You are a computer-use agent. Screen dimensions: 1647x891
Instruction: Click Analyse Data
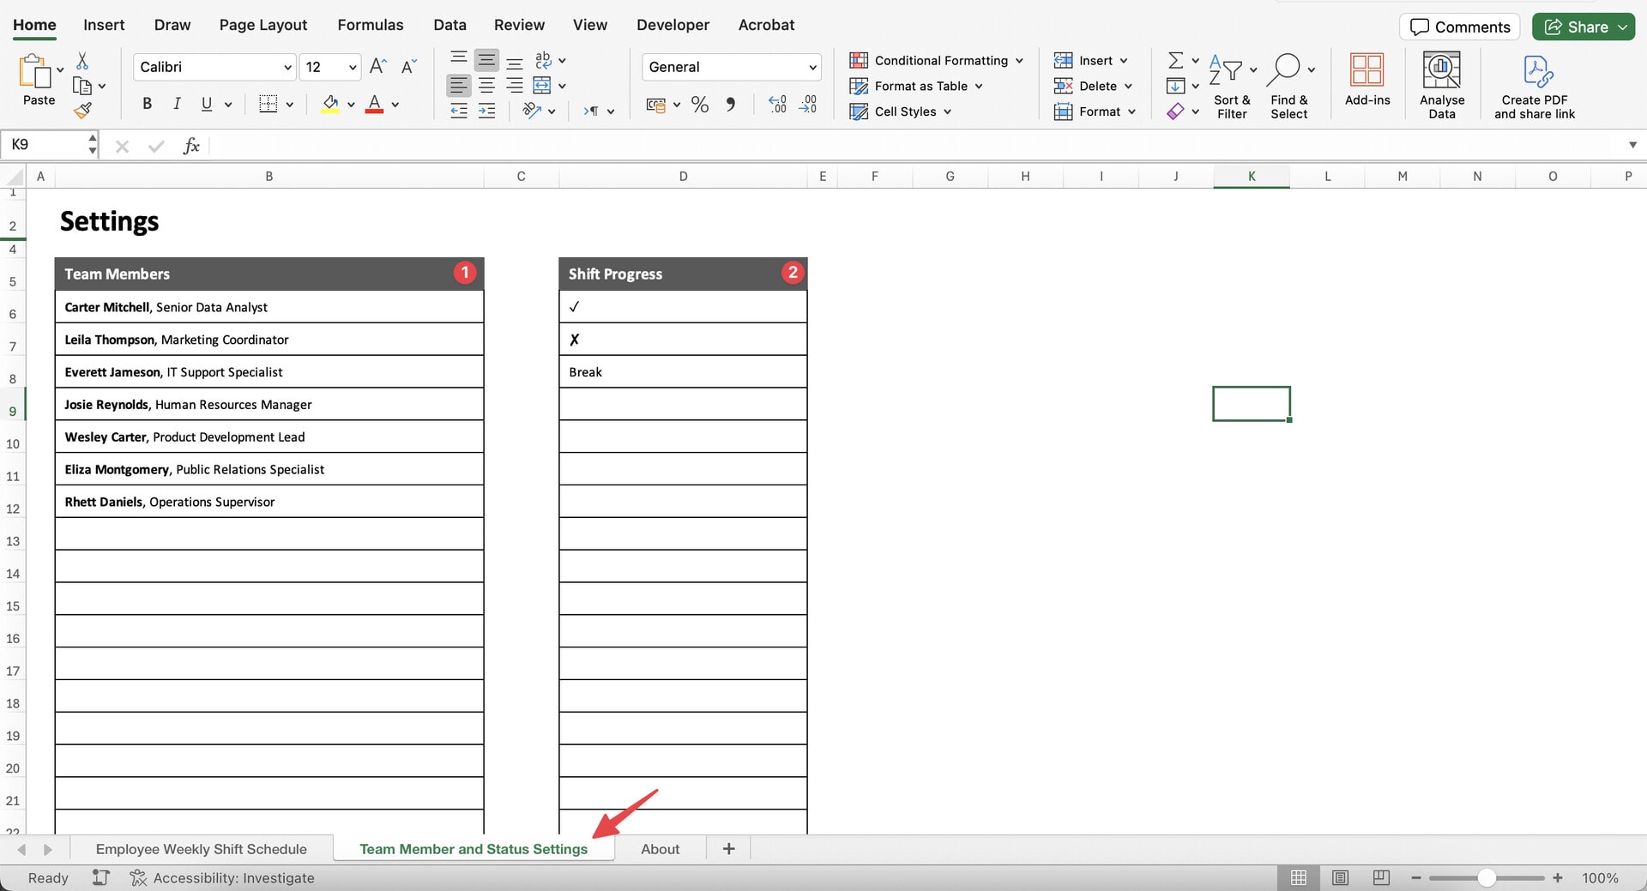[x=1442, y=86]
